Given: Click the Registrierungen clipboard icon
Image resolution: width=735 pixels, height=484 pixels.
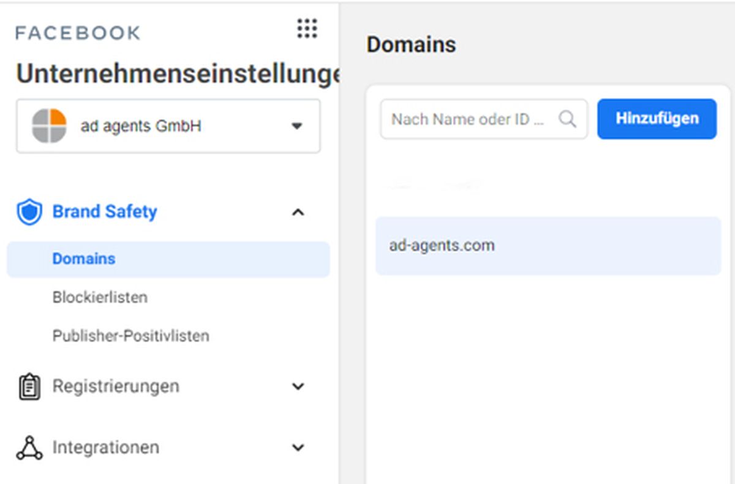Looking at the screenshot, I should [29, 387].
